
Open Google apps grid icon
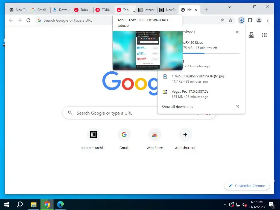coord(264,35)
